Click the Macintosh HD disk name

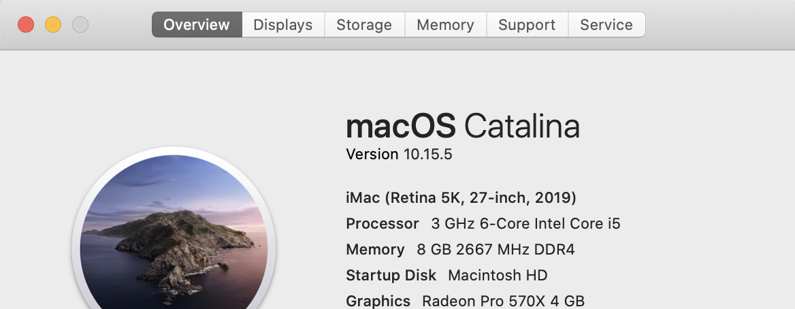pyautogui.click(x=498, y=276)
